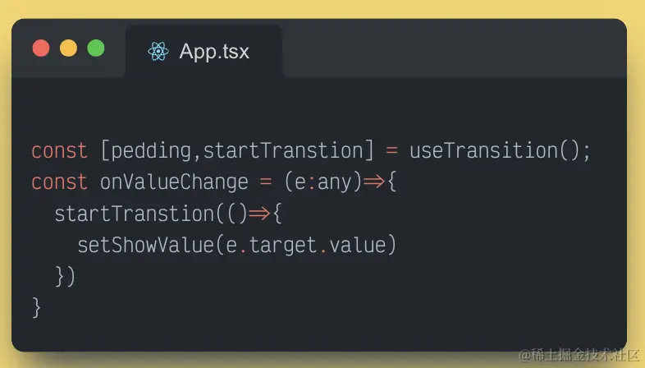Click the const keyword on the first line
Image resolution: width=645 pixels, height=368 pixels.
(x=59, y=151)
